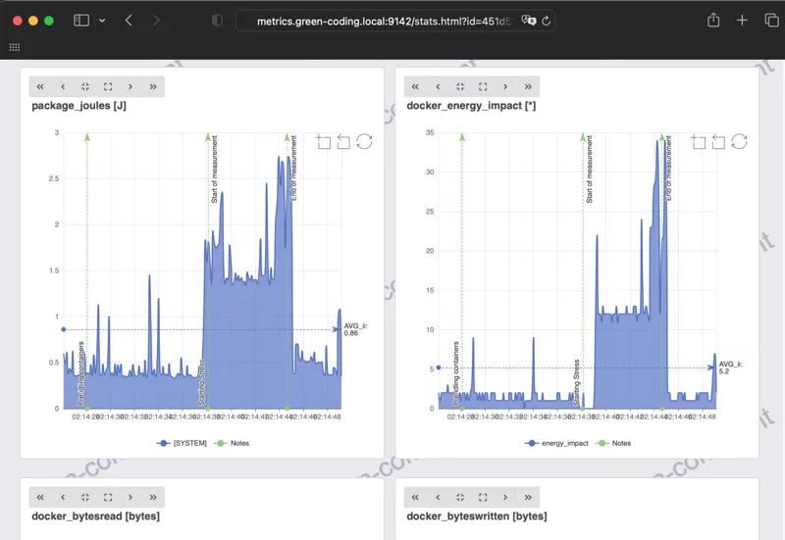Open a new tab with plus

[742, 21]
